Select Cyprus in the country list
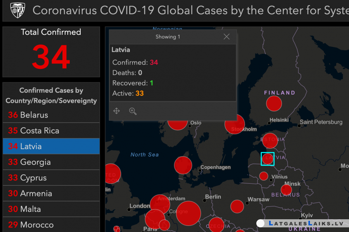Screen dimensions: 349x232 (x=51, y=177)
